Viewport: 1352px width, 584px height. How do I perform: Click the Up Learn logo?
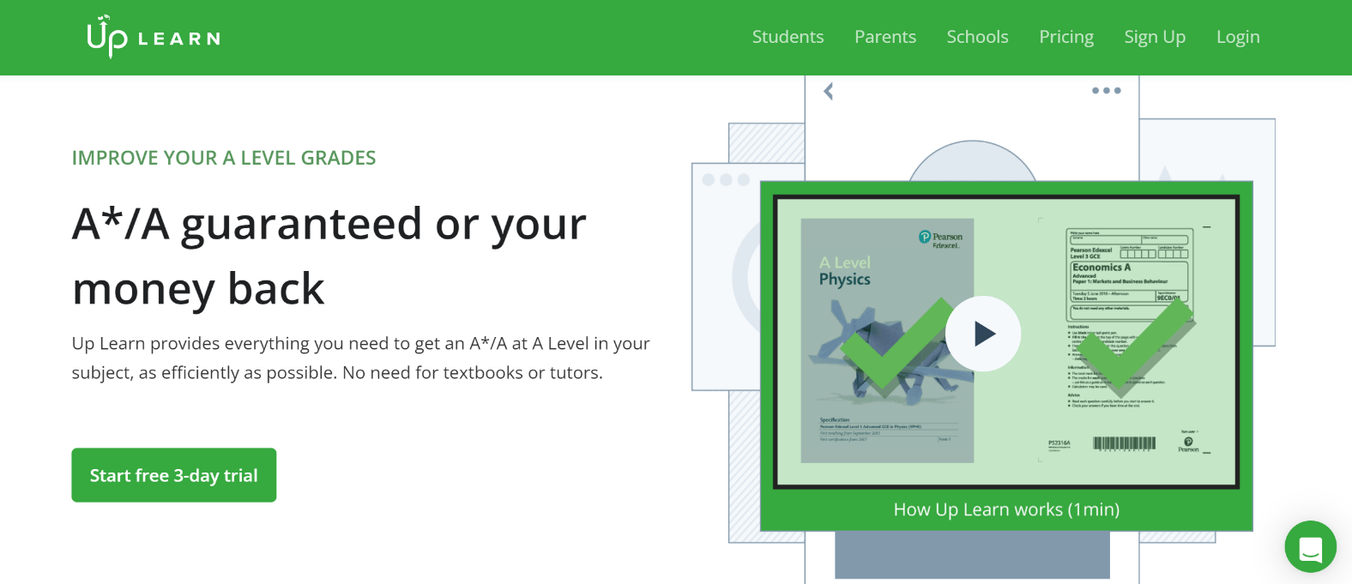click(154, 37)
